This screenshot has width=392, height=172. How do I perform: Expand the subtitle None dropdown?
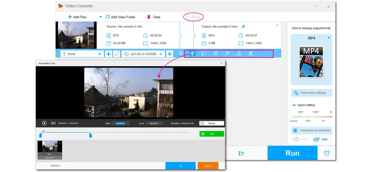click(99, 54)
